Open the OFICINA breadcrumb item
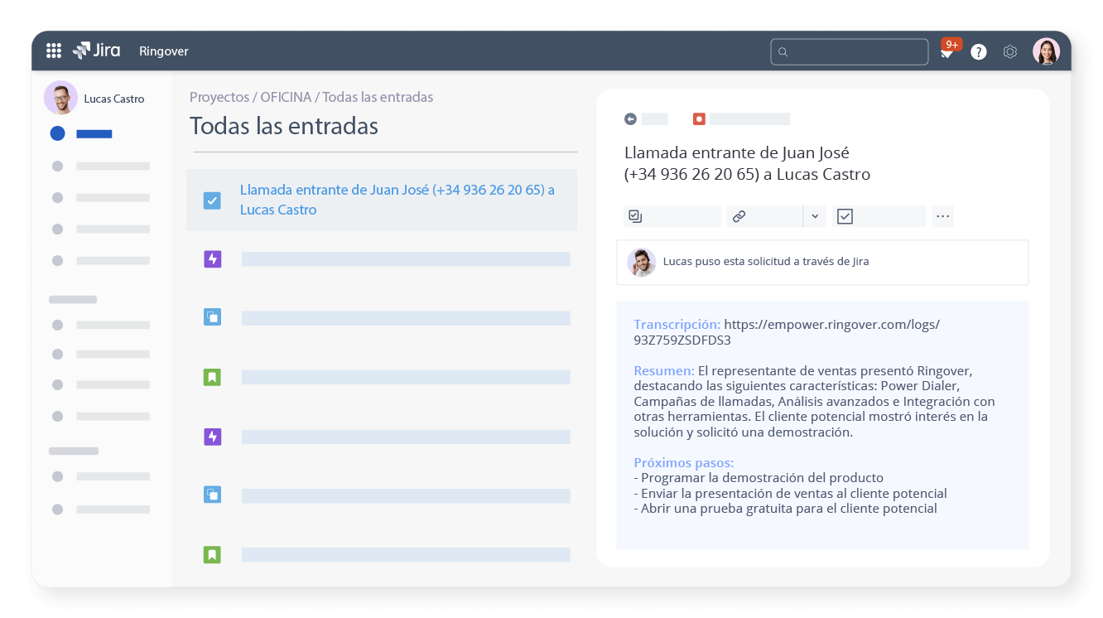Viewport: 1103px width, 618px height. (288, 97)
